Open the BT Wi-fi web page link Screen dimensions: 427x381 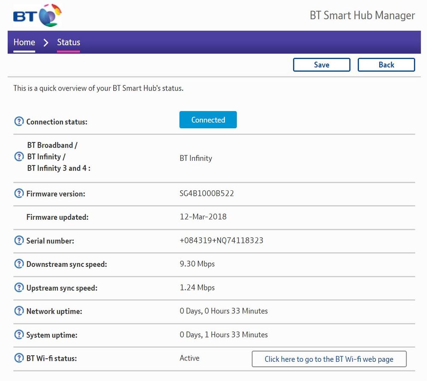tap(329, 359)
